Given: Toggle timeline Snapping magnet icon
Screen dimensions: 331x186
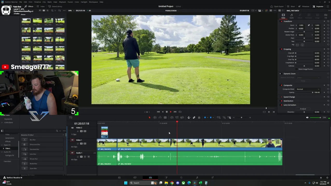Looking at the screenshot, I should (189, 118).
